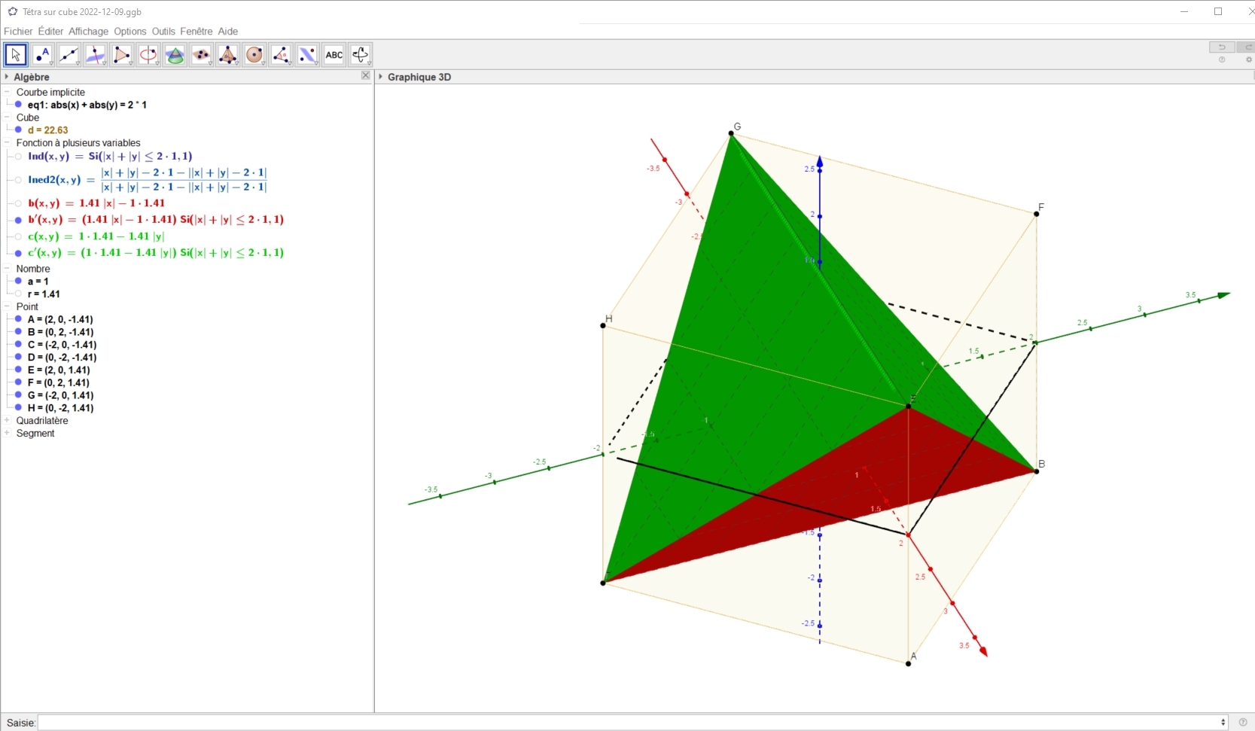This screenshot has width=1255, height=731.
Task: Hide the b′(x, y) function
Action: [19, 220]
